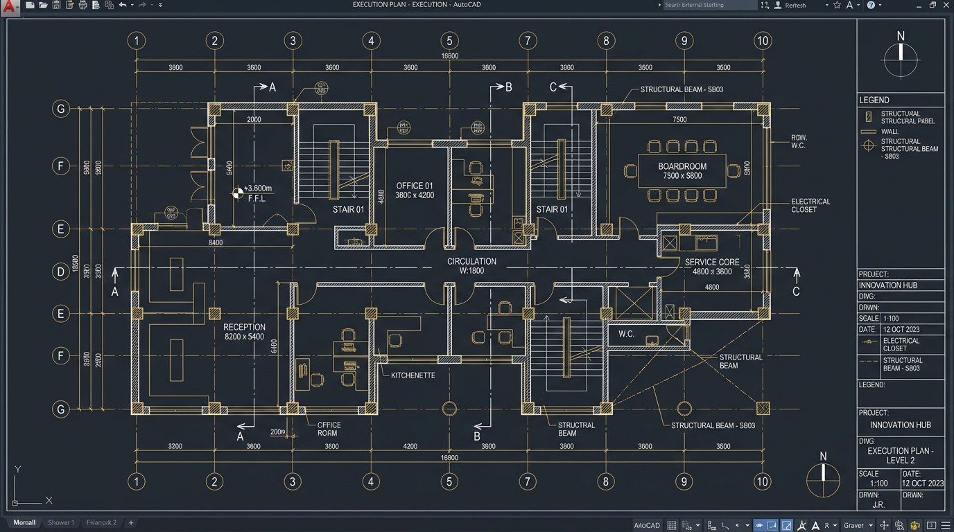This screenshot has height=532, width=954.
Task: Click the Undo arrow icon
Action: point(123,5)
